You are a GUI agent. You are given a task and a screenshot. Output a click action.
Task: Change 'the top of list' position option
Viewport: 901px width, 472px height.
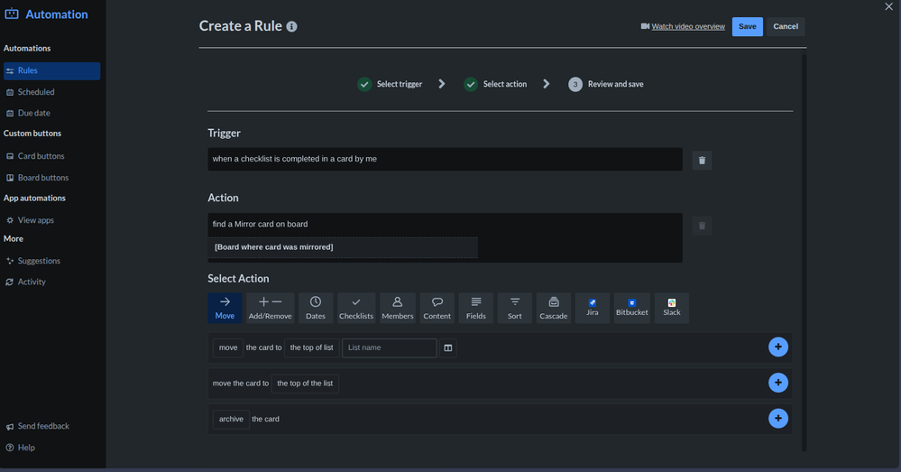pos(311,347)
